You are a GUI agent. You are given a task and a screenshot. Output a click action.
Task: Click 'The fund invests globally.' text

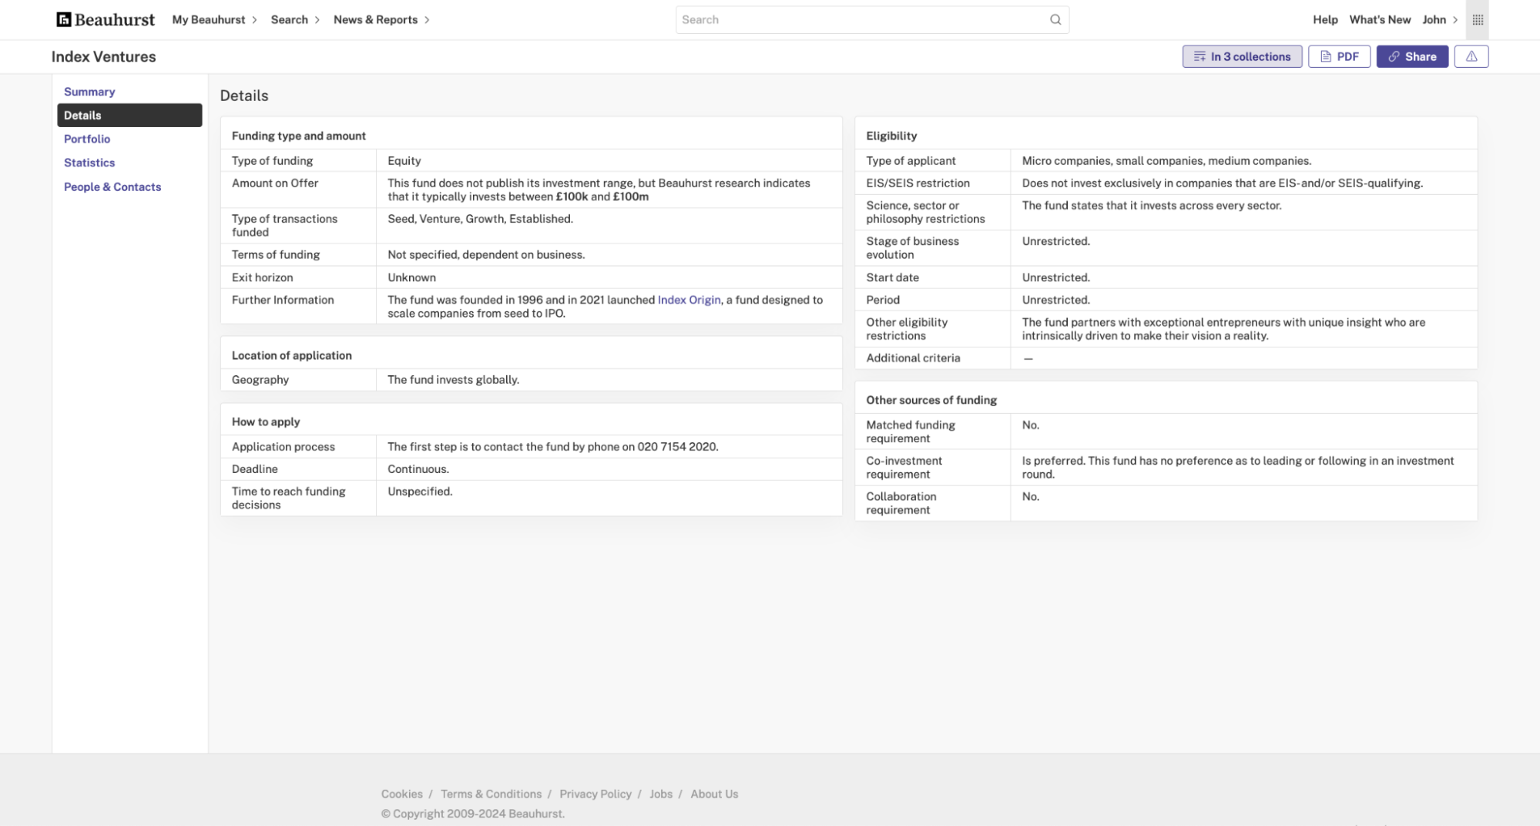(x=453, y=380)
